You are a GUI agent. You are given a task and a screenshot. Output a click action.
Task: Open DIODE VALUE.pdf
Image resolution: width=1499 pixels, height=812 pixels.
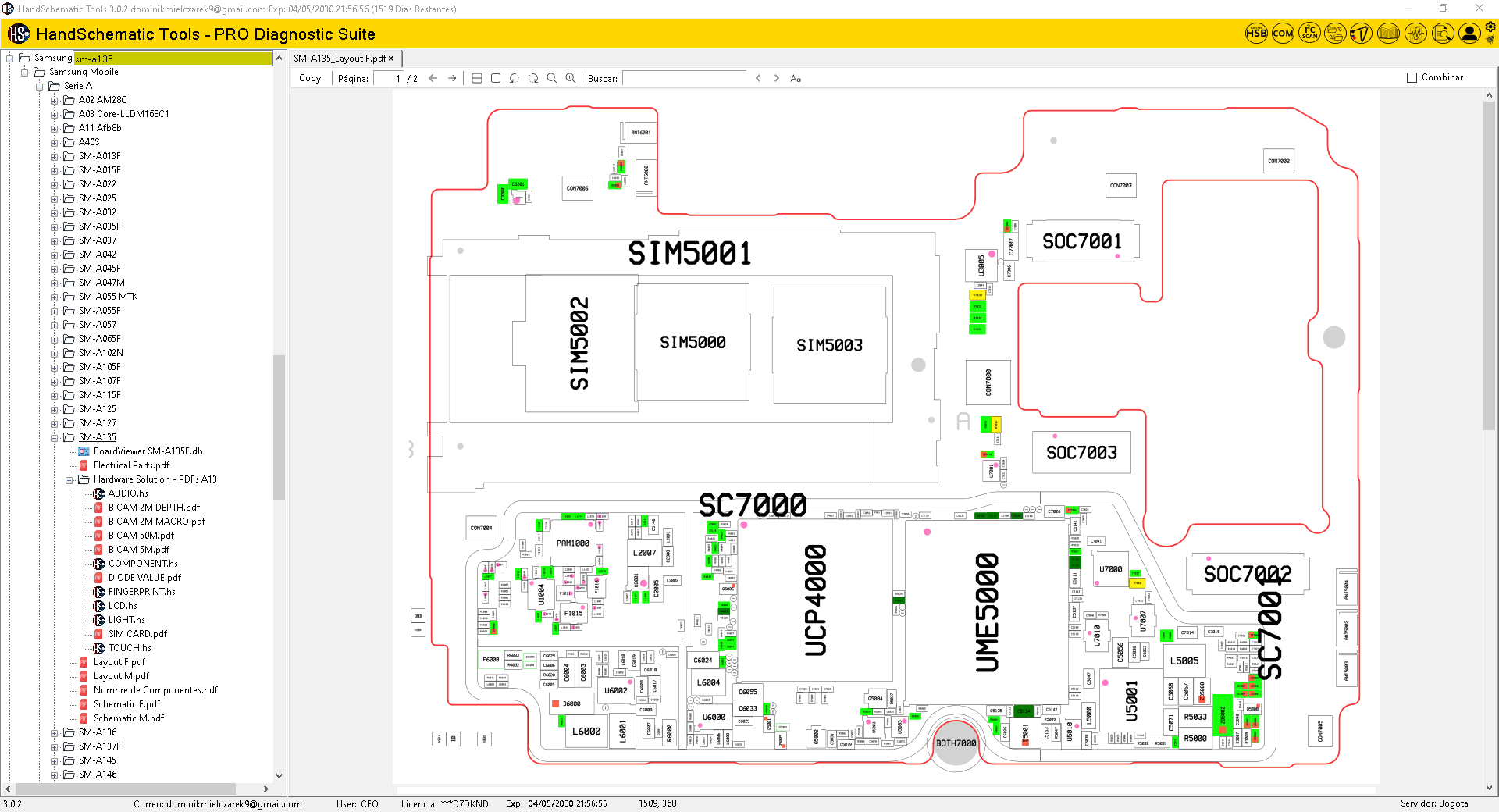tap(144, 578)
